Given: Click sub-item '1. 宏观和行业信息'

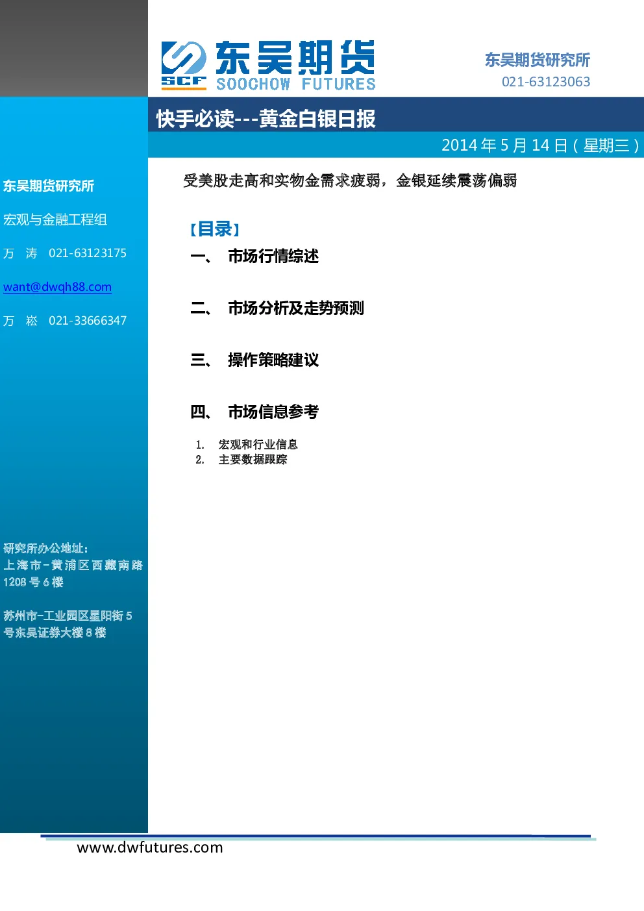Looking at the screenshot, I should click(x=247, y=445).
